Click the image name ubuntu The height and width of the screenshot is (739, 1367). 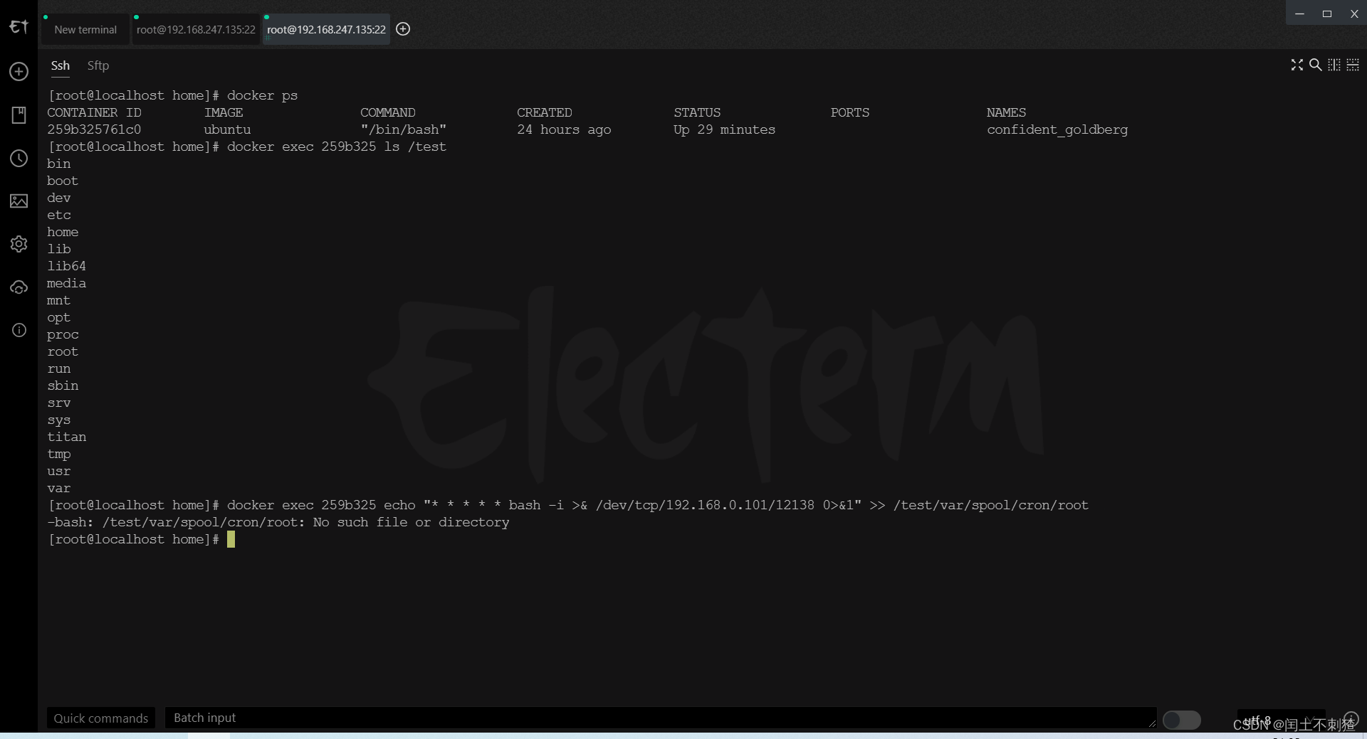(x=227, y=129)
